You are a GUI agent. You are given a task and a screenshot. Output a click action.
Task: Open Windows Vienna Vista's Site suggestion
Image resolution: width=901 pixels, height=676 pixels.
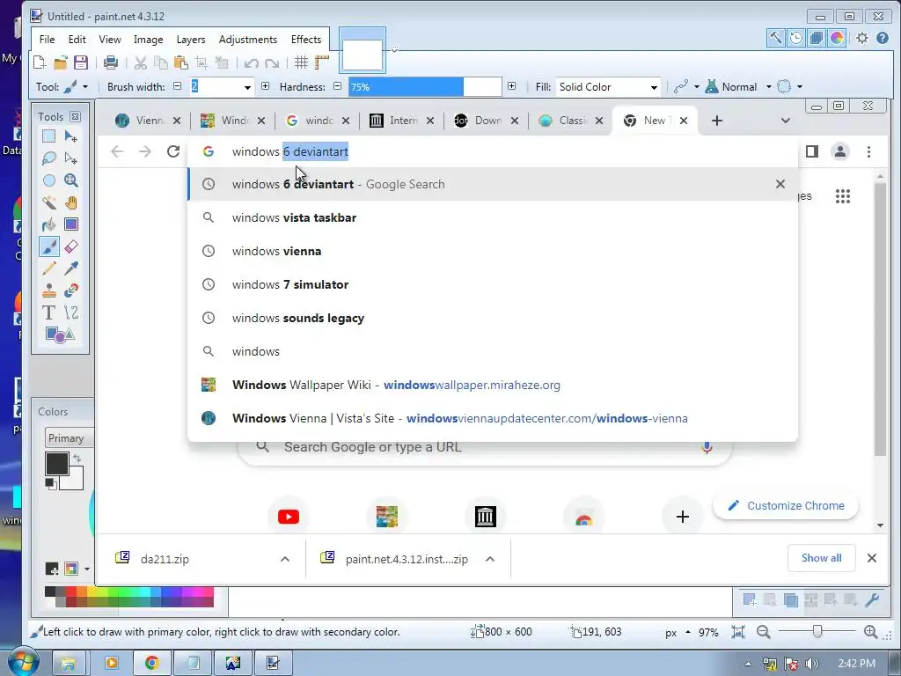(x=493, y=418)
